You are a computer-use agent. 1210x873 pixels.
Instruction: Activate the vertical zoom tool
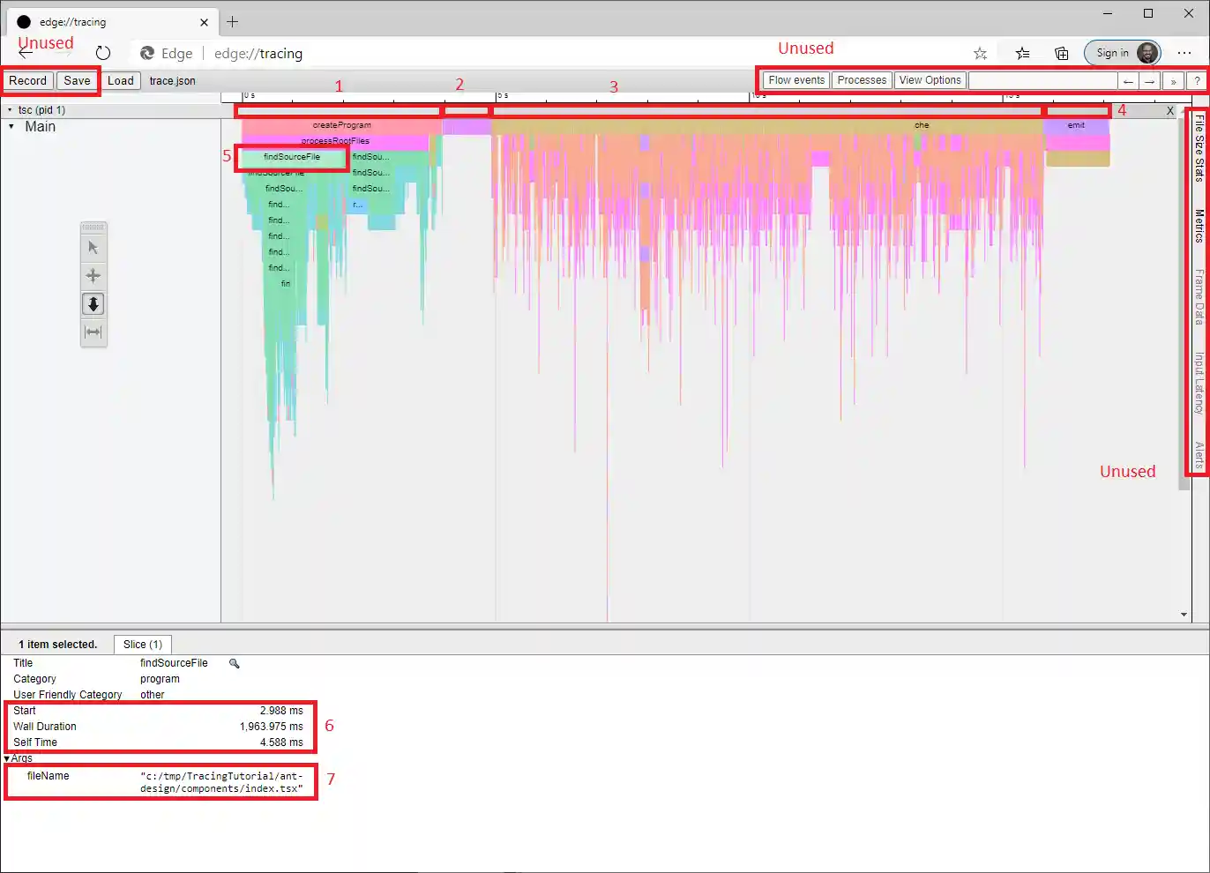click(93, 303)
